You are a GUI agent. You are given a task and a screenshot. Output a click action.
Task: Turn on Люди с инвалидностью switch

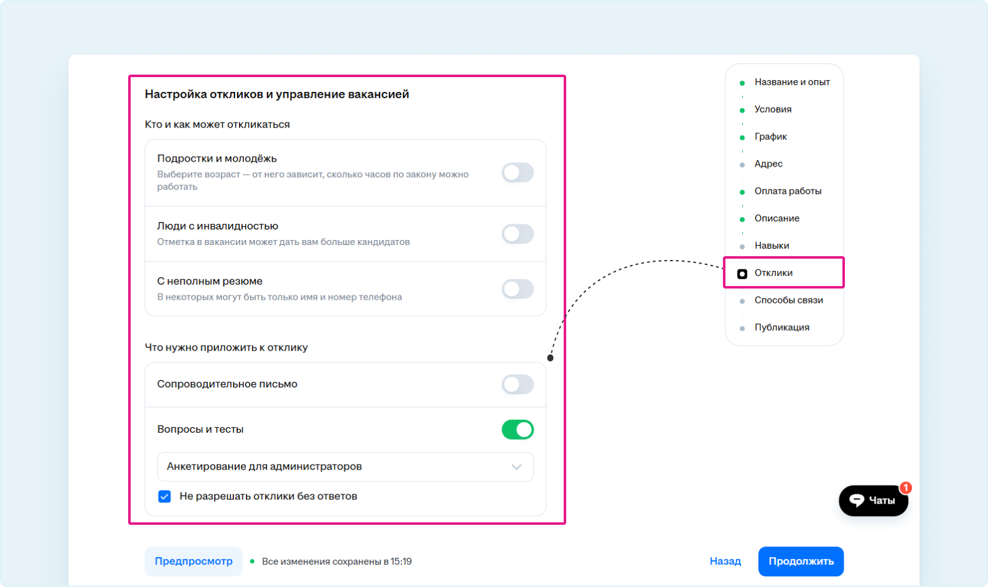coord(518,234)
